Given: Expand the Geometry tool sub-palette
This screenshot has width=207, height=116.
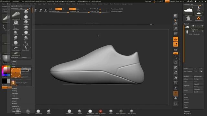Looking at the screenshot, I should [187, 111].
